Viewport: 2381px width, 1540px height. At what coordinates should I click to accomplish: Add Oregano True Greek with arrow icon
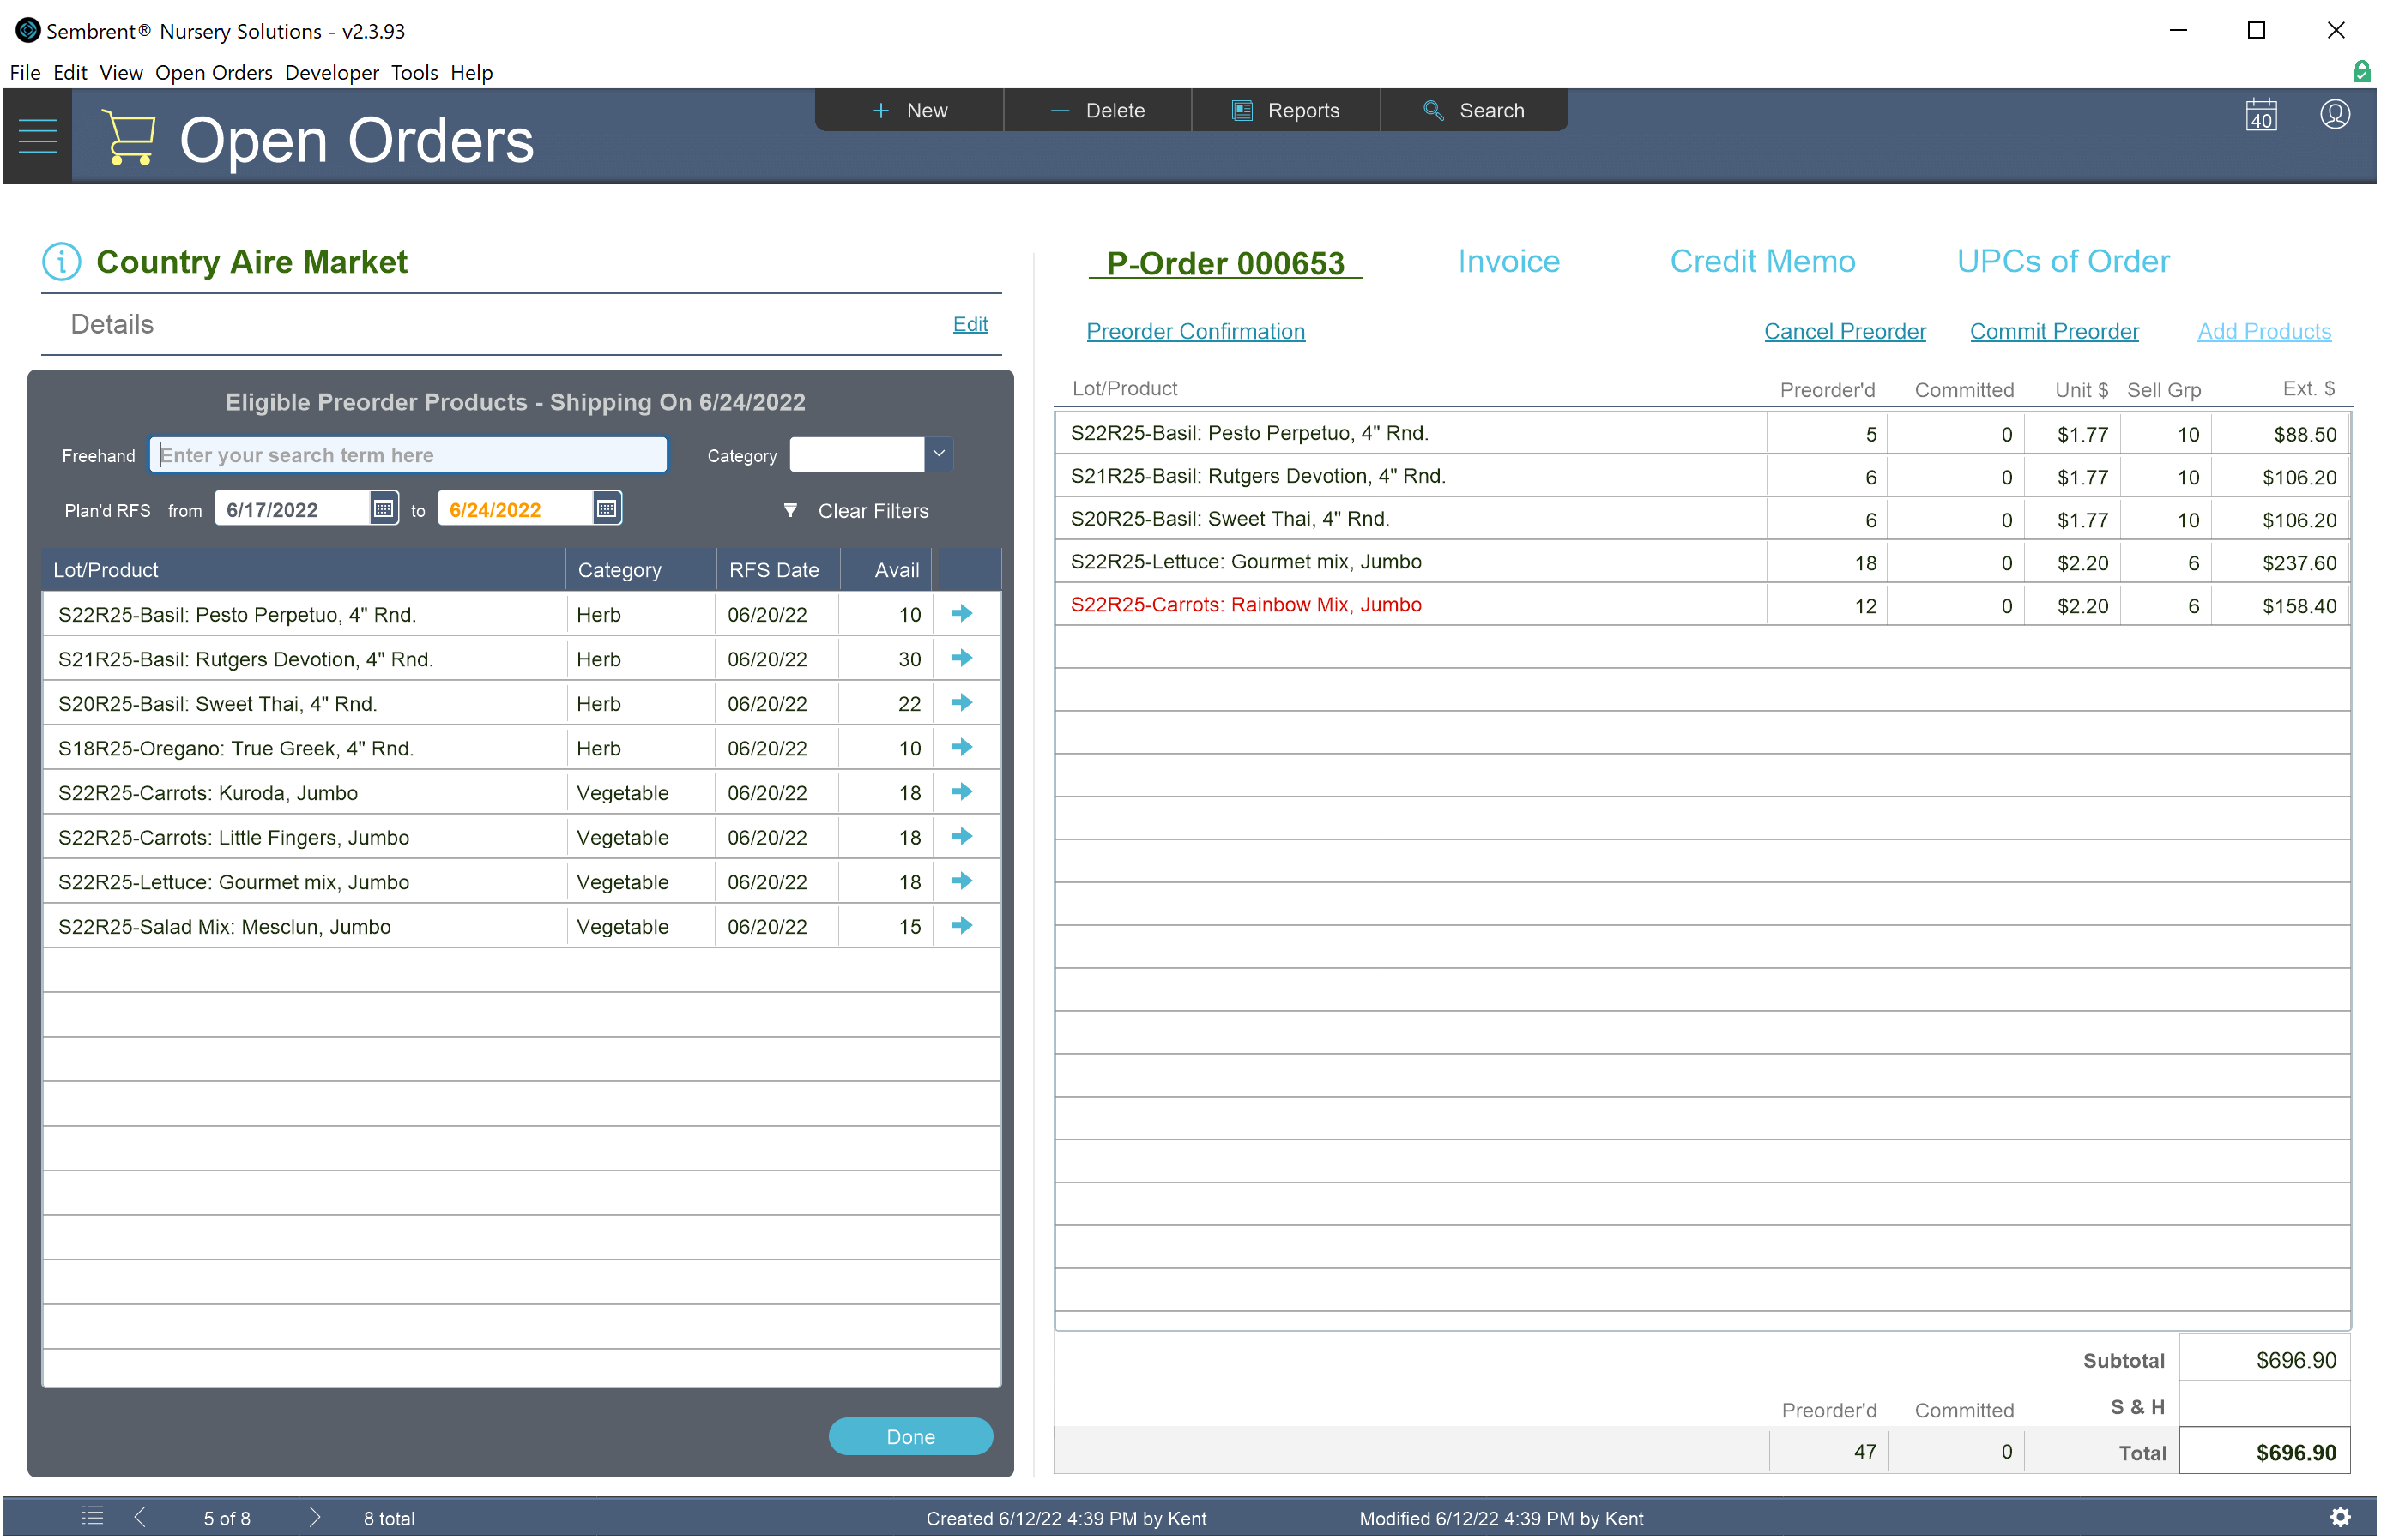(963, 747)
